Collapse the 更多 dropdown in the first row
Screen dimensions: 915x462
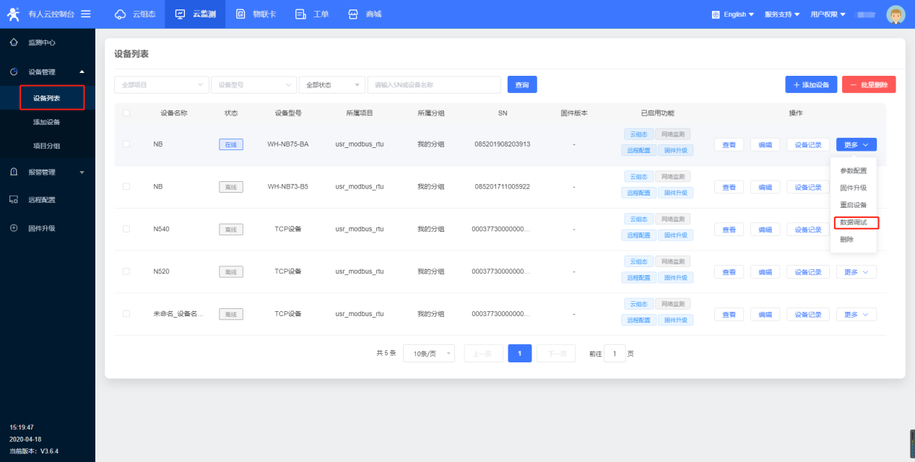(x=857, y=144)
